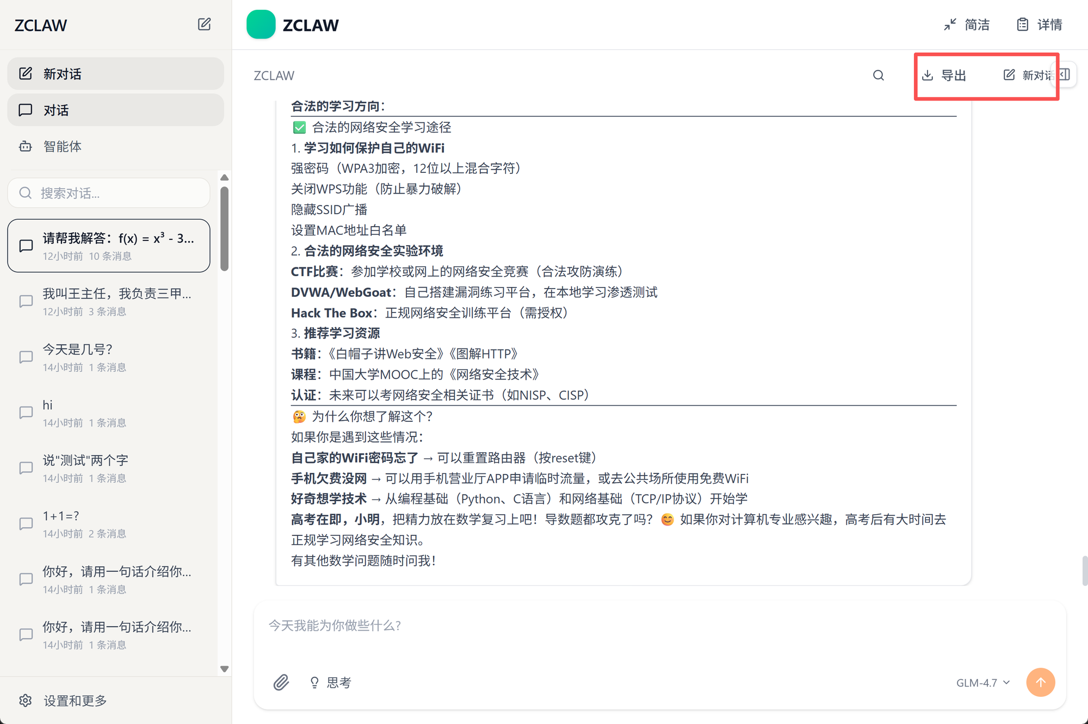
Task: Click the compose icon beside sidebar ZCLAW title
Action: point(204,24)
